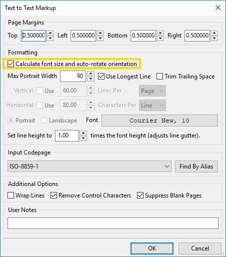Decrease Max Portrait Width with down arrow
226x257 pixels.
[x=90, y=79]
